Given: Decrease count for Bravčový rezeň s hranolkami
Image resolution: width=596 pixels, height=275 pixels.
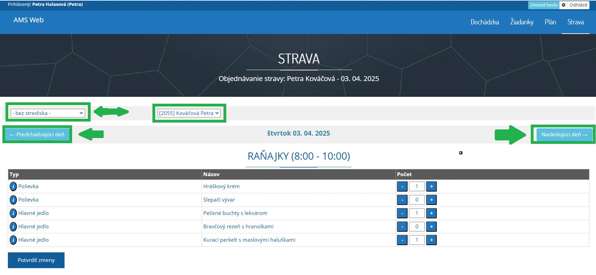Looking at the screenshot, I should pos(402,227).
